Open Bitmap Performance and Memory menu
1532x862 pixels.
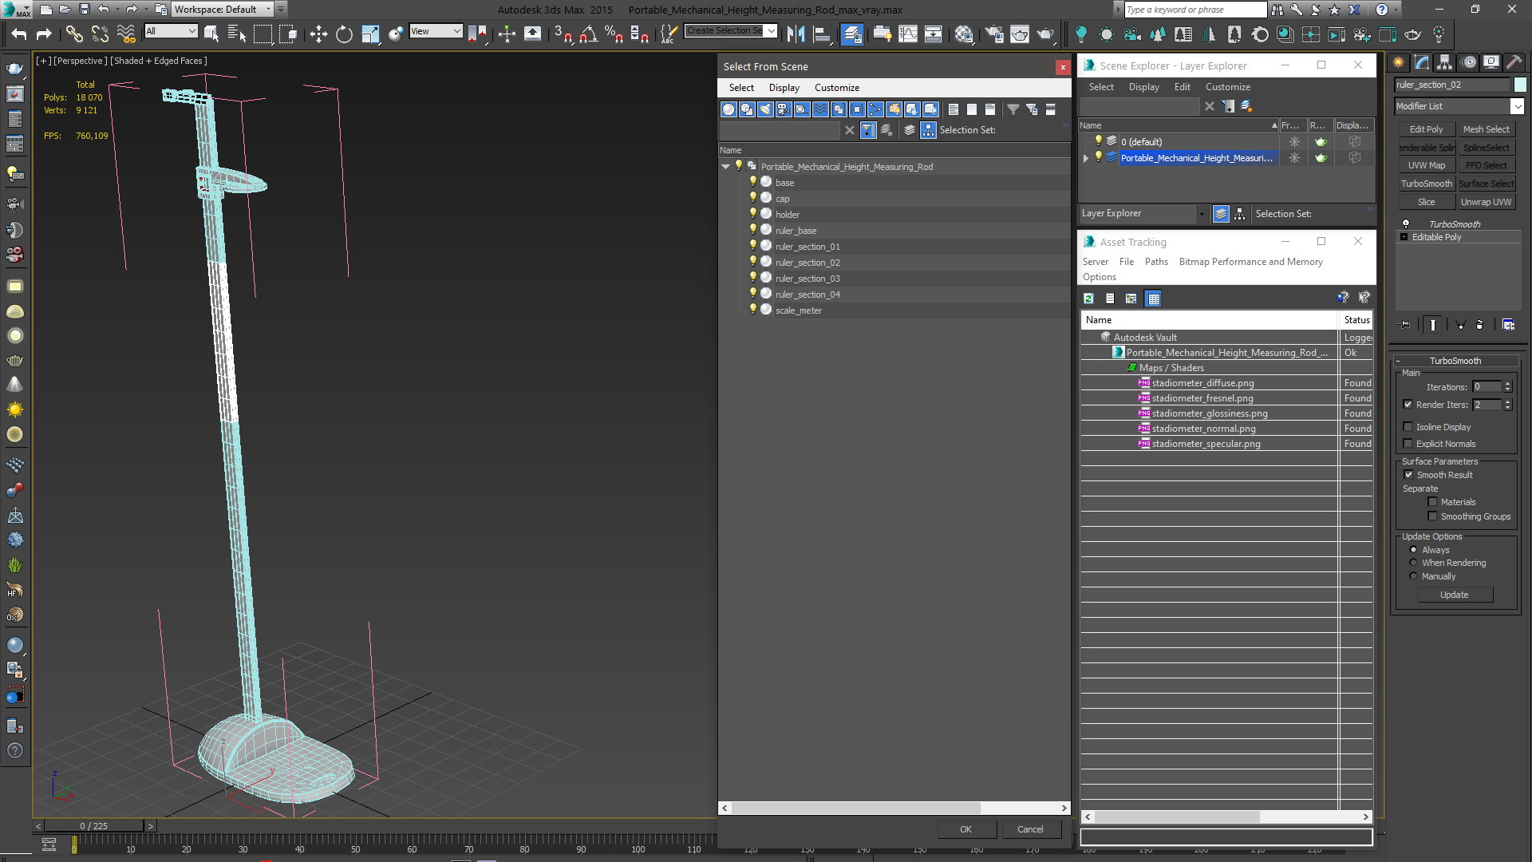point(1250,262)
